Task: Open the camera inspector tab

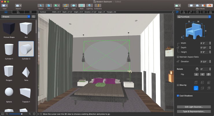Action: click(x=197, y=12)
